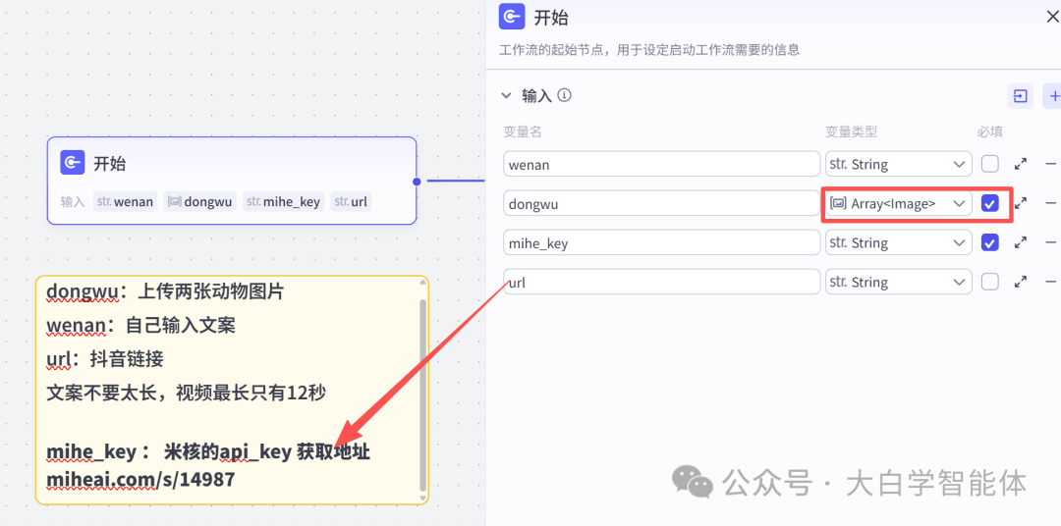Uncheck required checkbox for dongwu

pyautogui.click(x=990, y=203)
